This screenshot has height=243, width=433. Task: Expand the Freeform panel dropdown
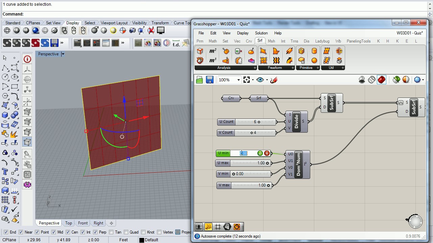[292, 68]
